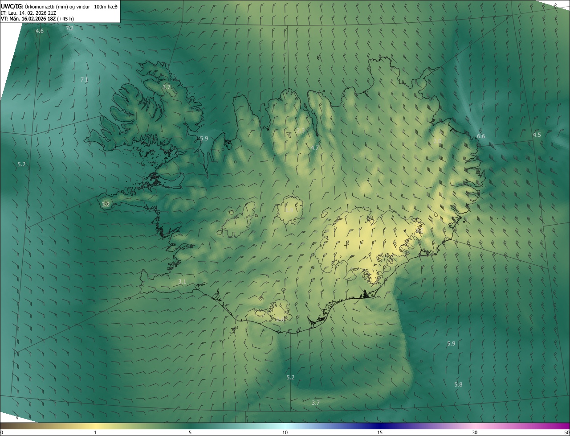Click the '5.9' value over the southeast ocean
Screen dimensions: 570x436
click(x=451, y=343)
